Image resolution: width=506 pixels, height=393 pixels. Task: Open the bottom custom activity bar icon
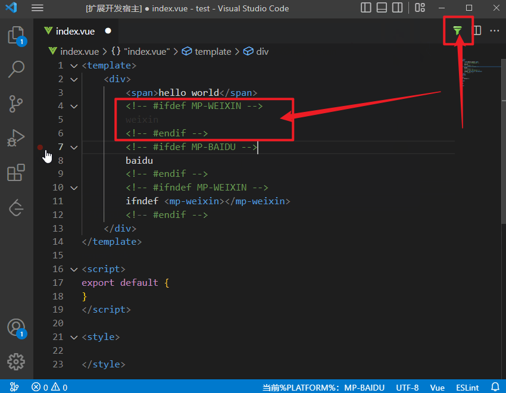(16, 207)
